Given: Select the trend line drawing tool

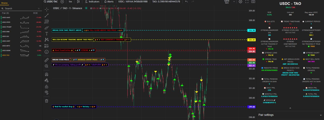Looking at the screenshot, I should (x=47, y=15).
